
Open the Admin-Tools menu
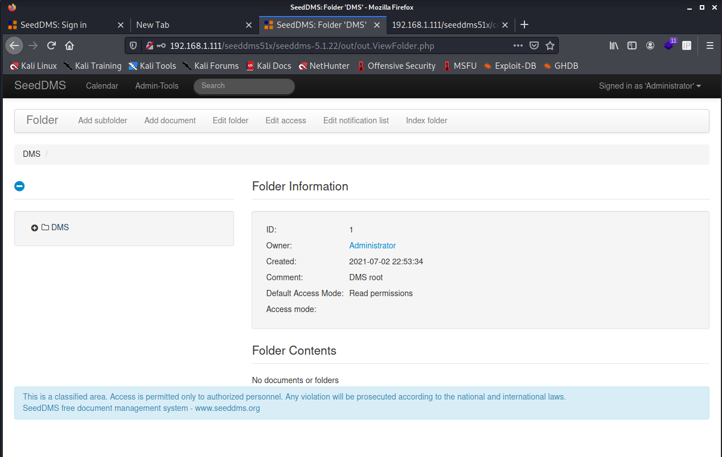pyautogui.click(x=157, y=86)
